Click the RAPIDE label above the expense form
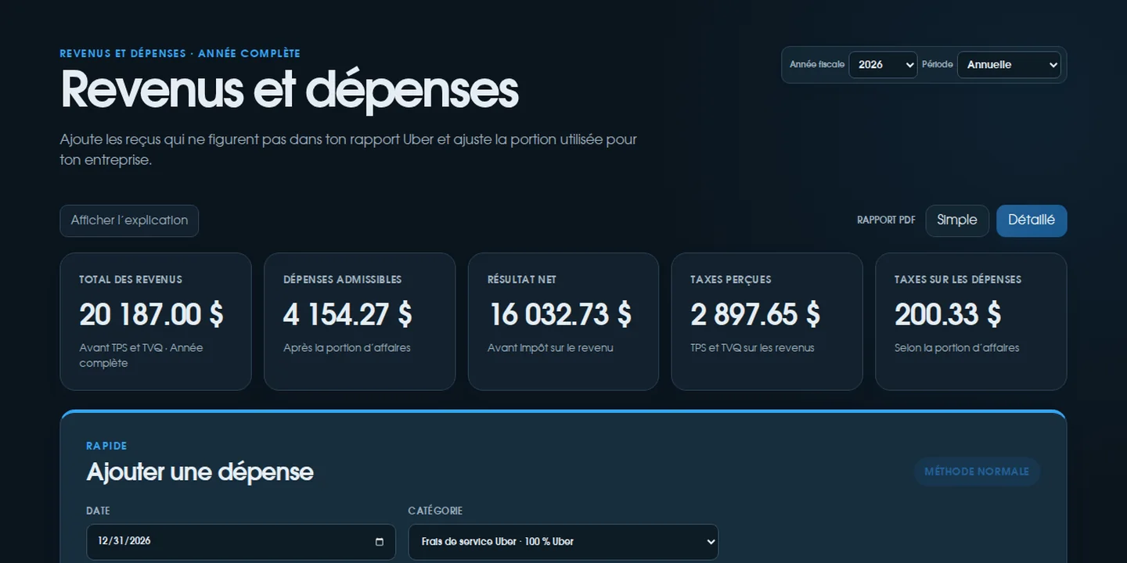 coord(106,446)
